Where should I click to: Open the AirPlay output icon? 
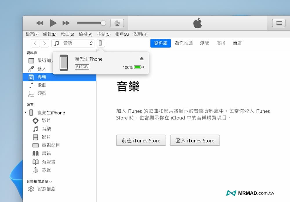(x=117, y=23)
